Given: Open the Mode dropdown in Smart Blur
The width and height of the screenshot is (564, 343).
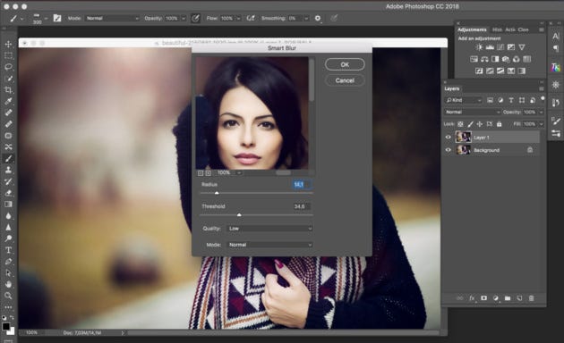Looking at the screenshot, I should click(x=269, y=245).
